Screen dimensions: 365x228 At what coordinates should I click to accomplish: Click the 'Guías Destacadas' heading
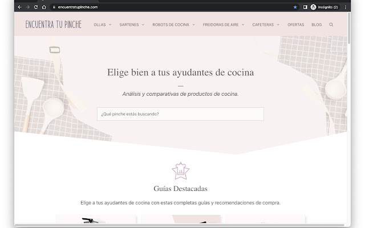pyautogui.click(x=180, y=189)
